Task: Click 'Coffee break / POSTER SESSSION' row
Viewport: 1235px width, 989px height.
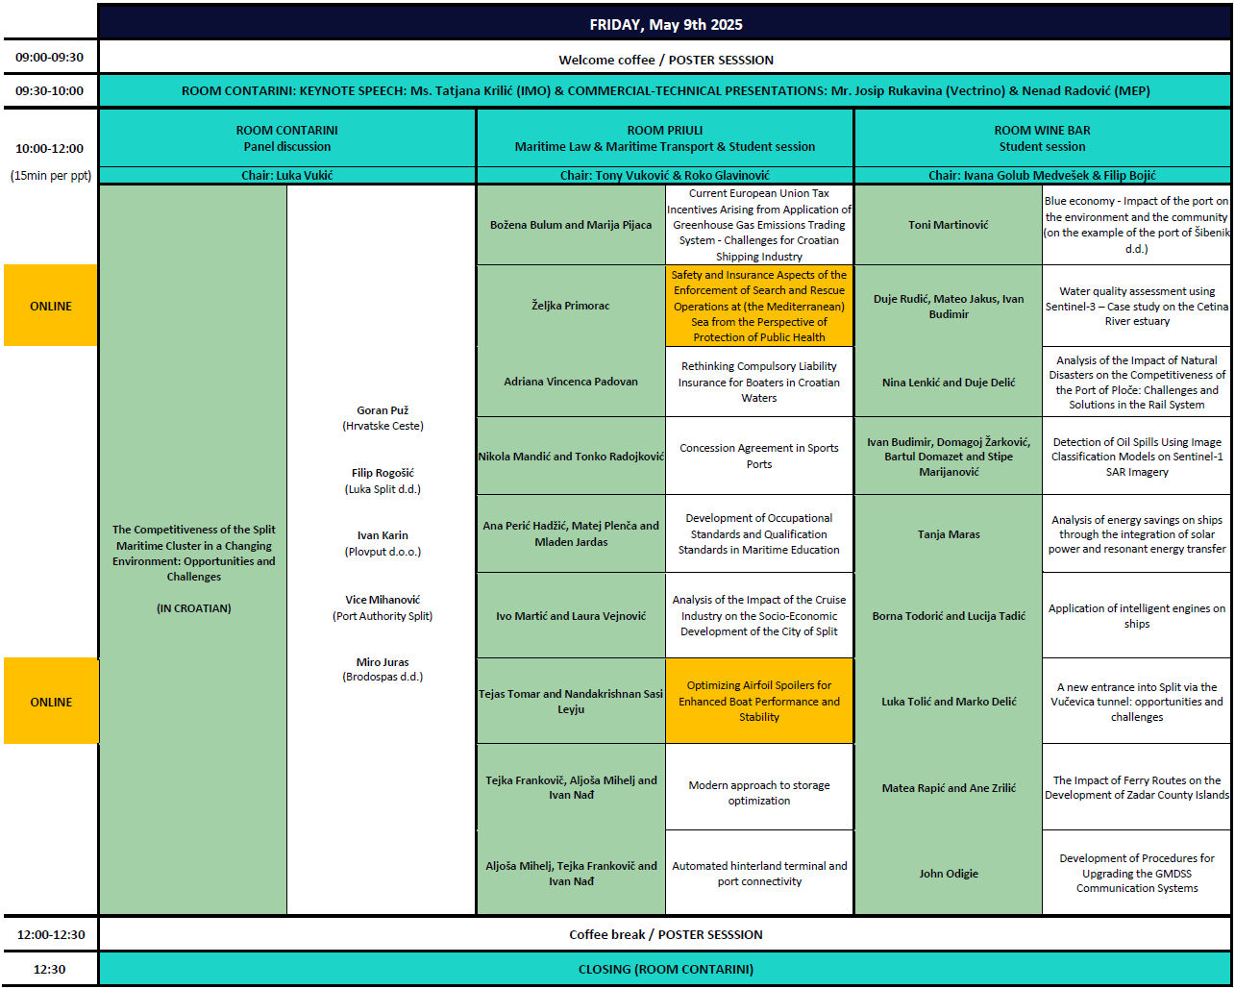Action: (665, 934)
